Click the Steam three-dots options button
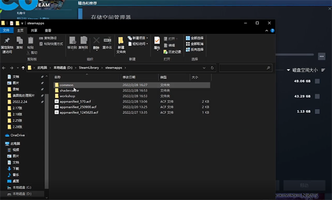This screenshot has width=332, height=200. point(321,56)
